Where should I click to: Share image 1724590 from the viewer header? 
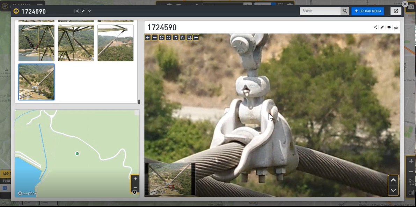[x=375, y=27]
